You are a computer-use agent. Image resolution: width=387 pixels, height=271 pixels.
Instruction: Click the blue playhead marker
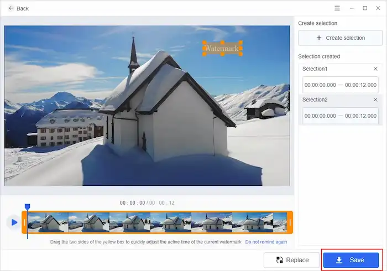click(28, 207)
